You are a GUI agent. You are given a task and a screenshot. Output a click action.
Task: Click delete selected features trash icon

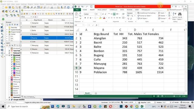(x=35, y=14)
